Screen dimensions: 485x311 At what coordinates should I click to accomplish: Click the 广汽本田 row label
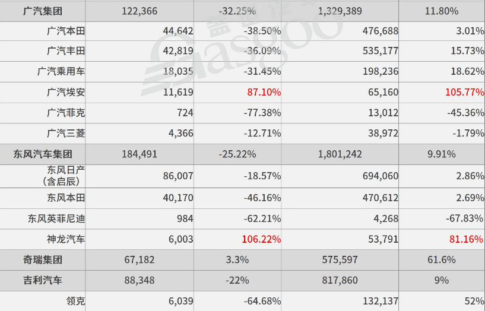(x=66, y=31)
